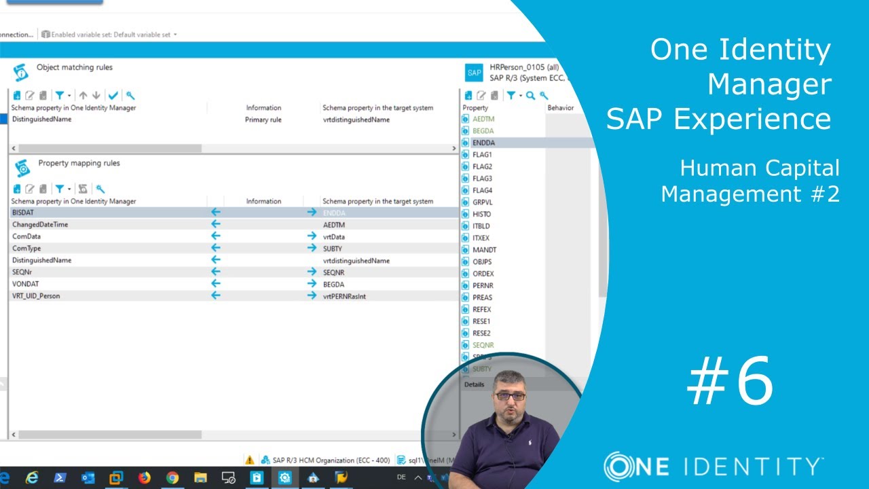Screen dimensions: 869x489
Task: Click horizontal scrollbar in Object matching rules
Action: (x=109, y=148)
